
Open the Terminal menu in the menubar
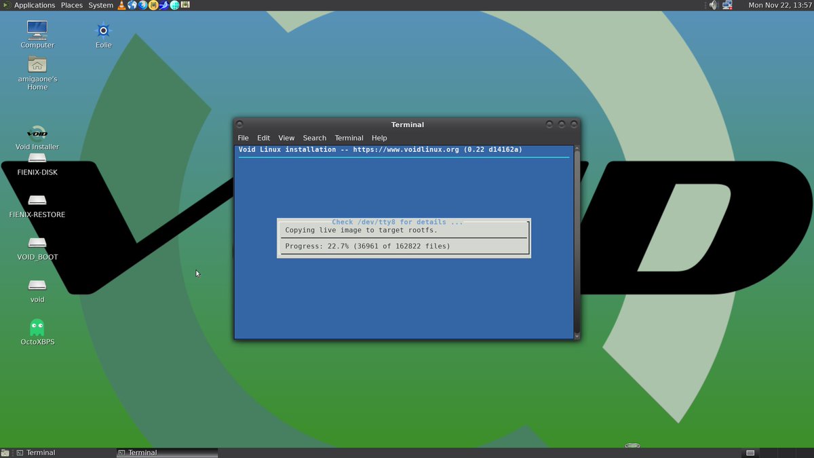pyautogui.click(x=349, y=138)
